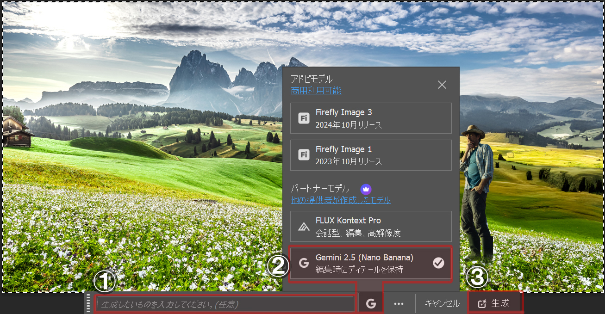Screen dimensions: 605x314
Task: Click the Fi icon beside Firefly Image 3
Action: pos(304,118)
